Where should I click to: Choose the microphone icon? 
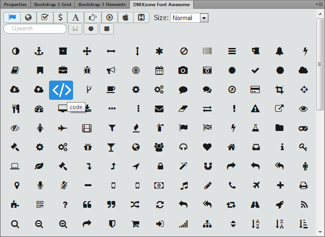tap(40, 185)
